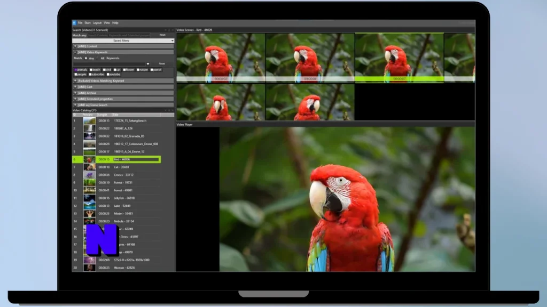Viewport: 547px width, 307px height.
Task: Sort catalog by the ID column header
Action: (77, 115)
